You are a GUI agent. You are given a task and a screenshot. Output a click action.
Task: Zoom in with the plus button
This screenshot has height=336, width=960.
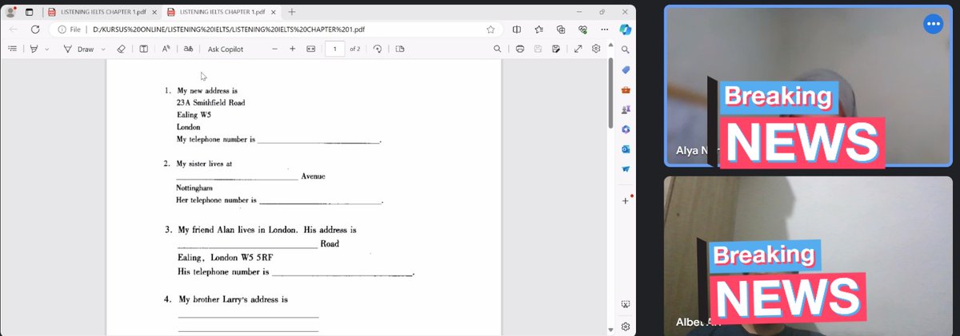(292, 49)
